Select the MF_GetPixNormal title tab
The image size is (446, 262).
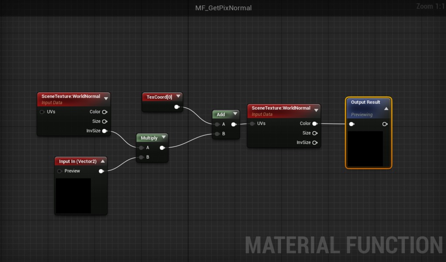tap(223, 8)
